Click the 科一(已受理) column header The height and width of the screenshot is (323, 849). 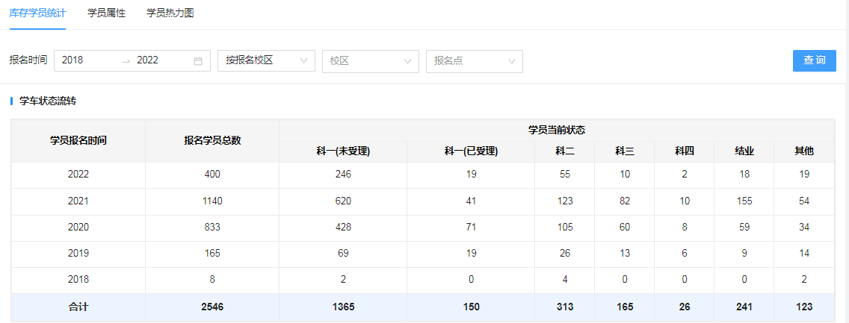click(x=471, y=151)
